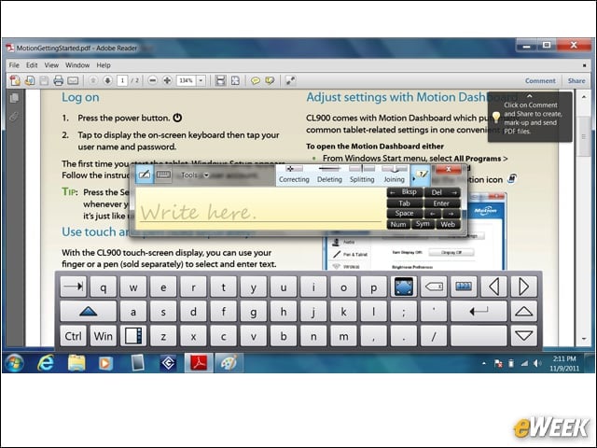Show the Splitting gesture demo

362,175
